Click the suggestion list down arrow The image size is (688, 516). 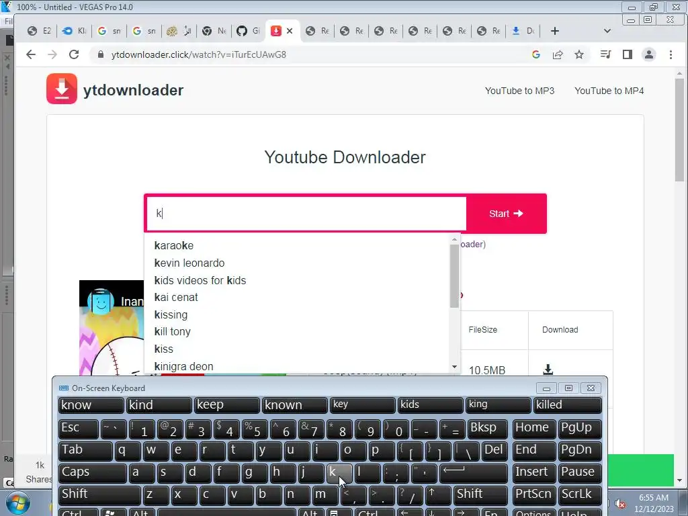[x=455, y=367]
